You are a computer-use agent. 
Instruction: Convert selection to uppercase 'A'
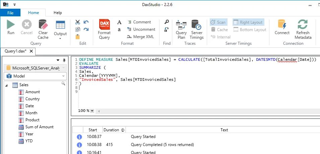tap(119, 22)
